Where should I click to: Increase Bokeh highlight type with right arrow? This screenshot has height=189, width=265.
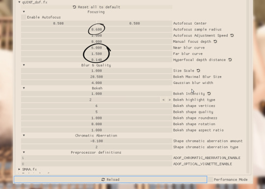169,100
